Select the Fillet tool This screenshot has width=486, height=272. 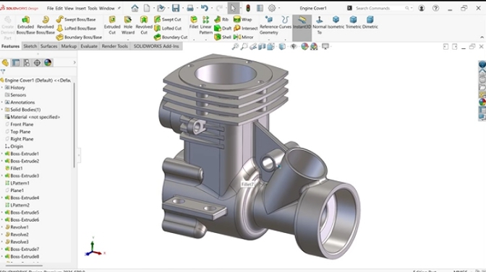click(x=194, y=22)
